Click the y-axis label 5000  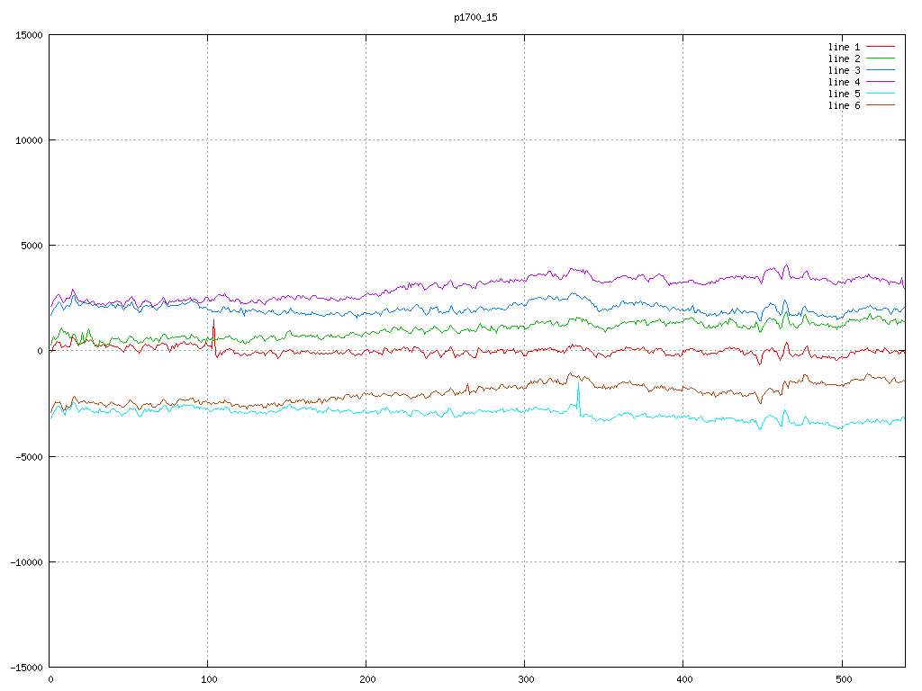point(32,246)
